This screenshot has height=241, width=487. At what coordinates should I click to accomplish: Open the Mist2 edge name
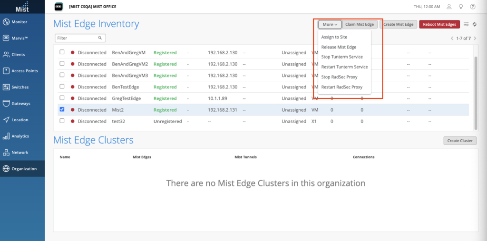point(117,110)
